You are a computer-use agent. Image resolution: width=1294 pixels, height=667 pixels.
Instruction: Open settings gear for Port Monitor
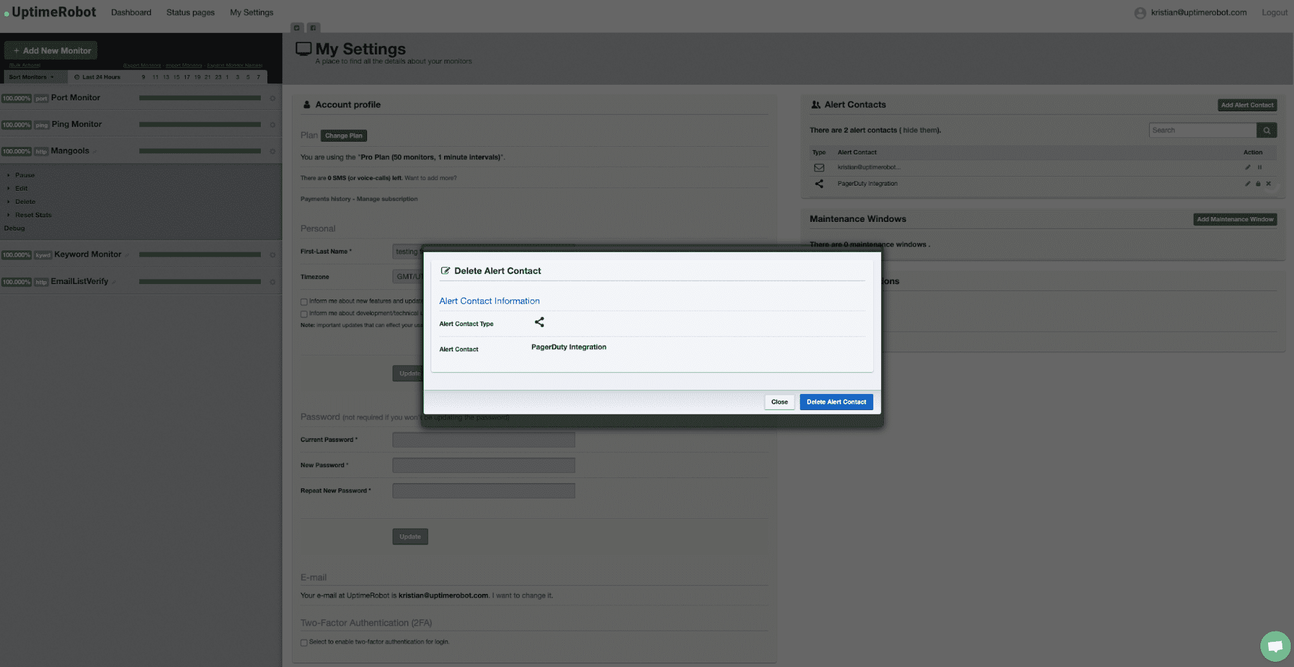pyautogui.click(x=272, y=98)
